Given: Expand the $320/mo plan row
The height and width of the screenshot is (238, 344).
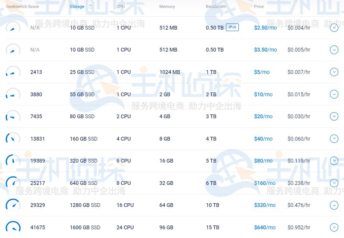Looking at the screenshot, I should point(334,205).
